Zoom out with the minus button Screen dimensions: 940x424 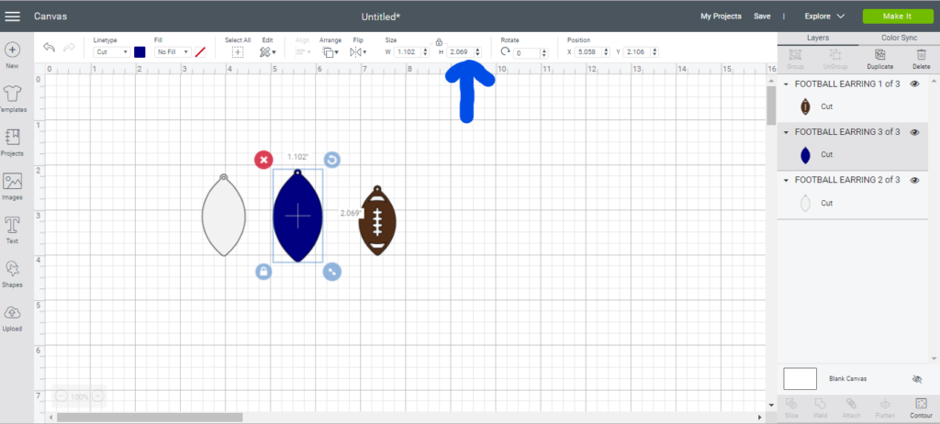click(62, 396)
